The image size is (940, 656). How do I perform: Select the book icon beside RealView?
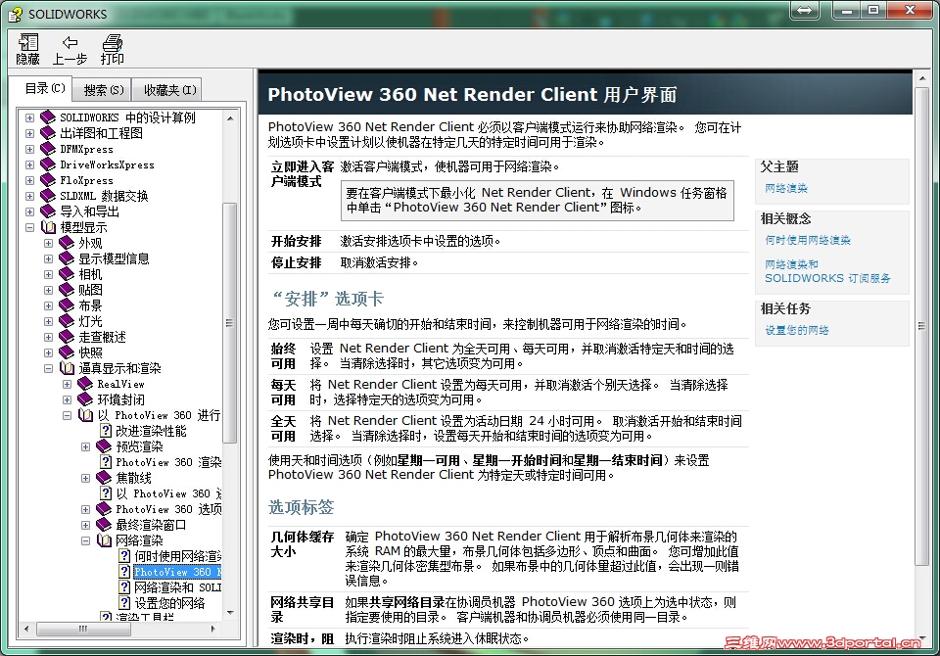tap(85, 383)
